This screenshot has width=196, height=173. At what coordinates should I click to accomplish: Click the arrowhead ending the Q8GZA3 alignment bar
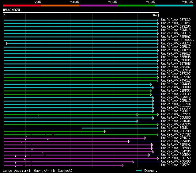coord(105,131)
